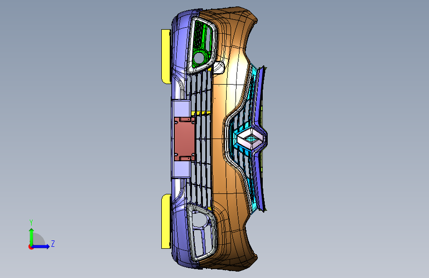This screenshot has width=429, height=278.
Task: Select the red origin dot of the axis triad
Action: tap(31, 247)
